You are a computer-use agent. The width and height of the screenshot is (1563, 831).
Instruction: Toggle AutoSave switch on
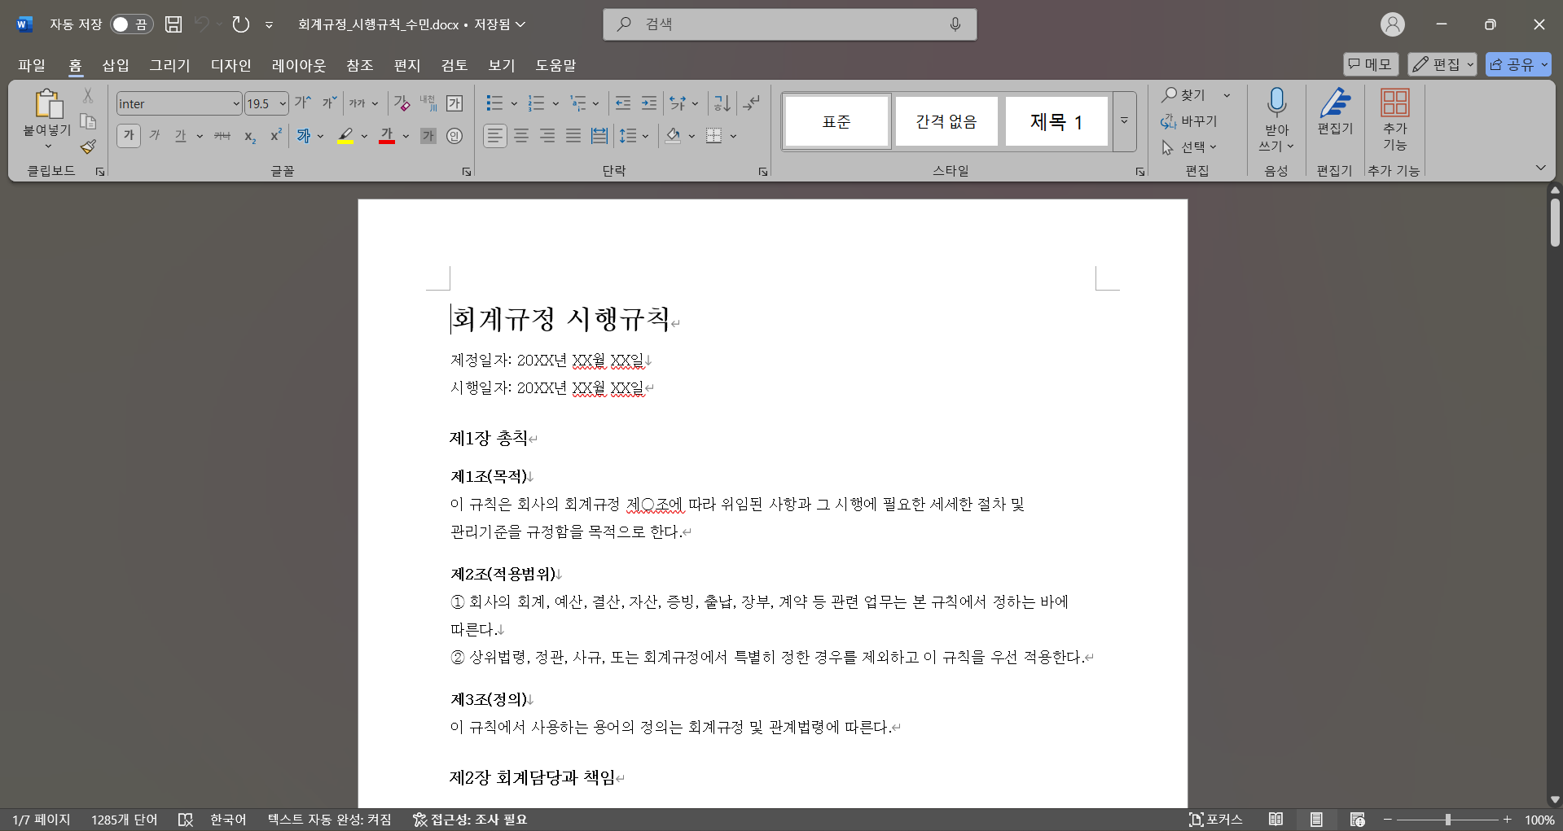point(132,24)
